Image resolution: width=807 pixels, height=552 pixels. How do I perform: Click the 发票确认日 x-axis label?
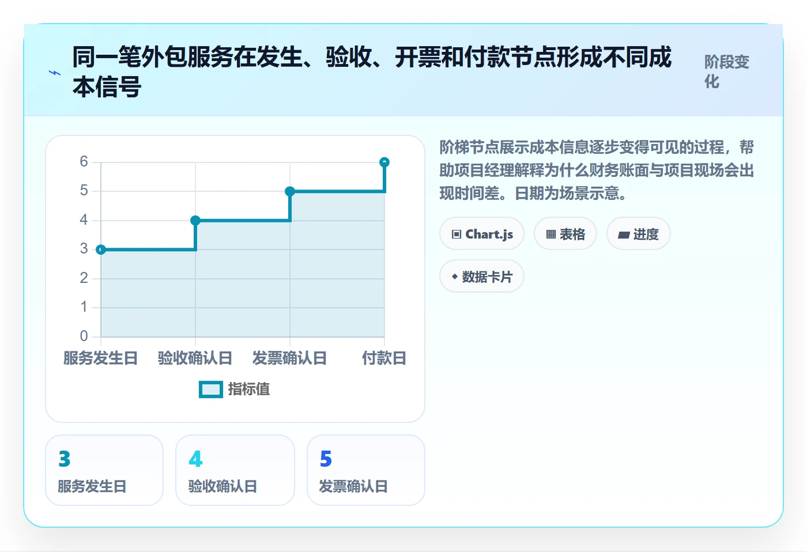pyautogui.click(x=290, y=358)
